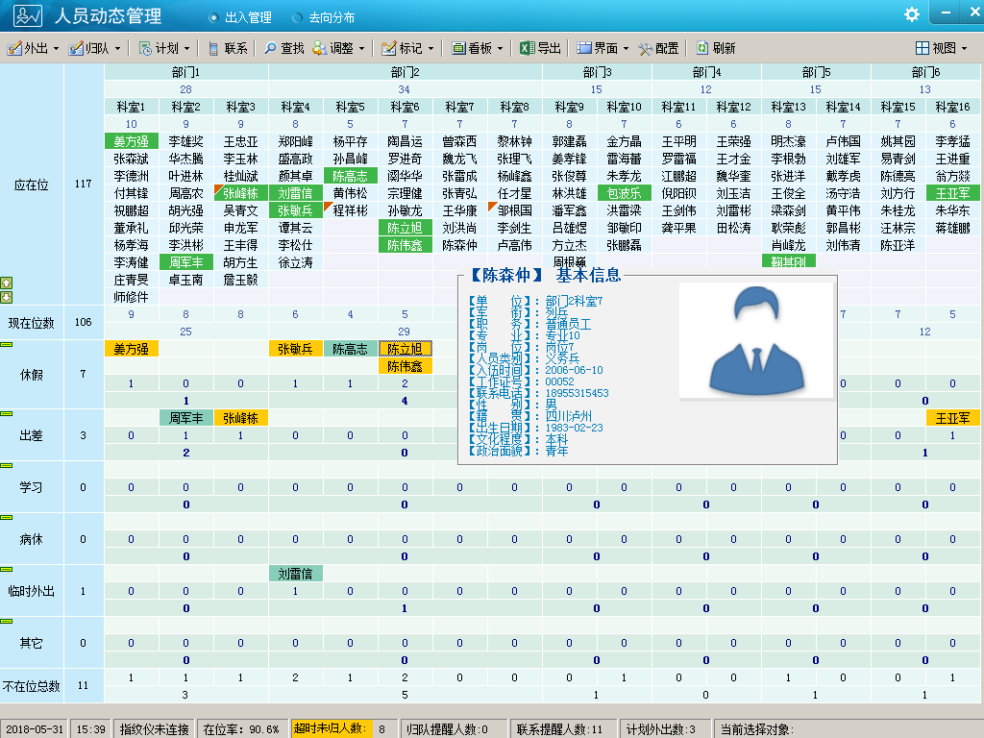Select the 出入管理 radio option
Image resolution: width=984 pixels, height=738 pixels.
213,17
